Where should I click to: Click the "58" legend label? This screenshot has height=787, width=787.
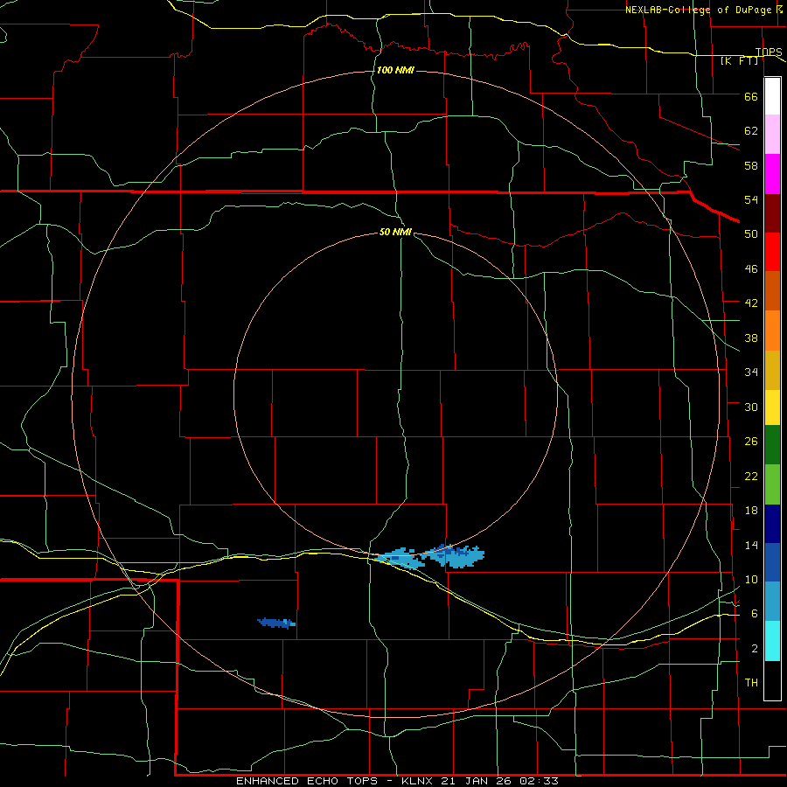[x=751, y=165]
